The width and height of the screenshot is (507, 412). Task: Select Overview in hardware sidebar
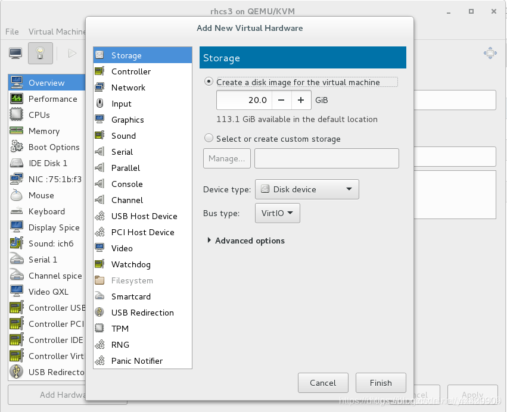click(x=47, y=83)
